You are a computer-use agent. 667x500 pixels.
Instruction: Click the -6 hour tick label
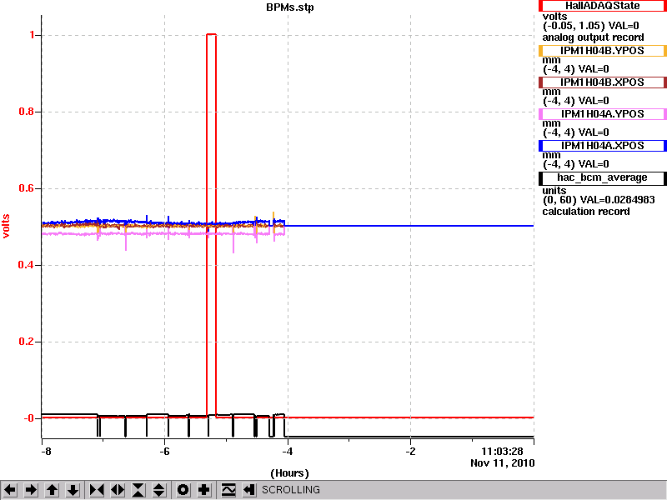164,451
